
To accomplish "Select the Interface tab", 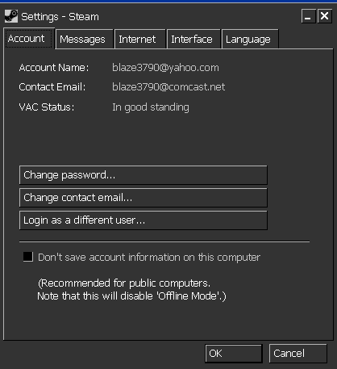I will [193, 40].
